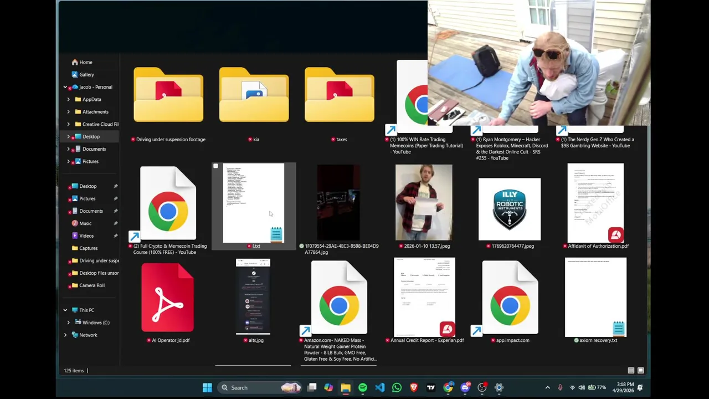Screen dimensions: 709x399
Task: Unpin Videos from quick access
Action: click(x=115, y=236)
